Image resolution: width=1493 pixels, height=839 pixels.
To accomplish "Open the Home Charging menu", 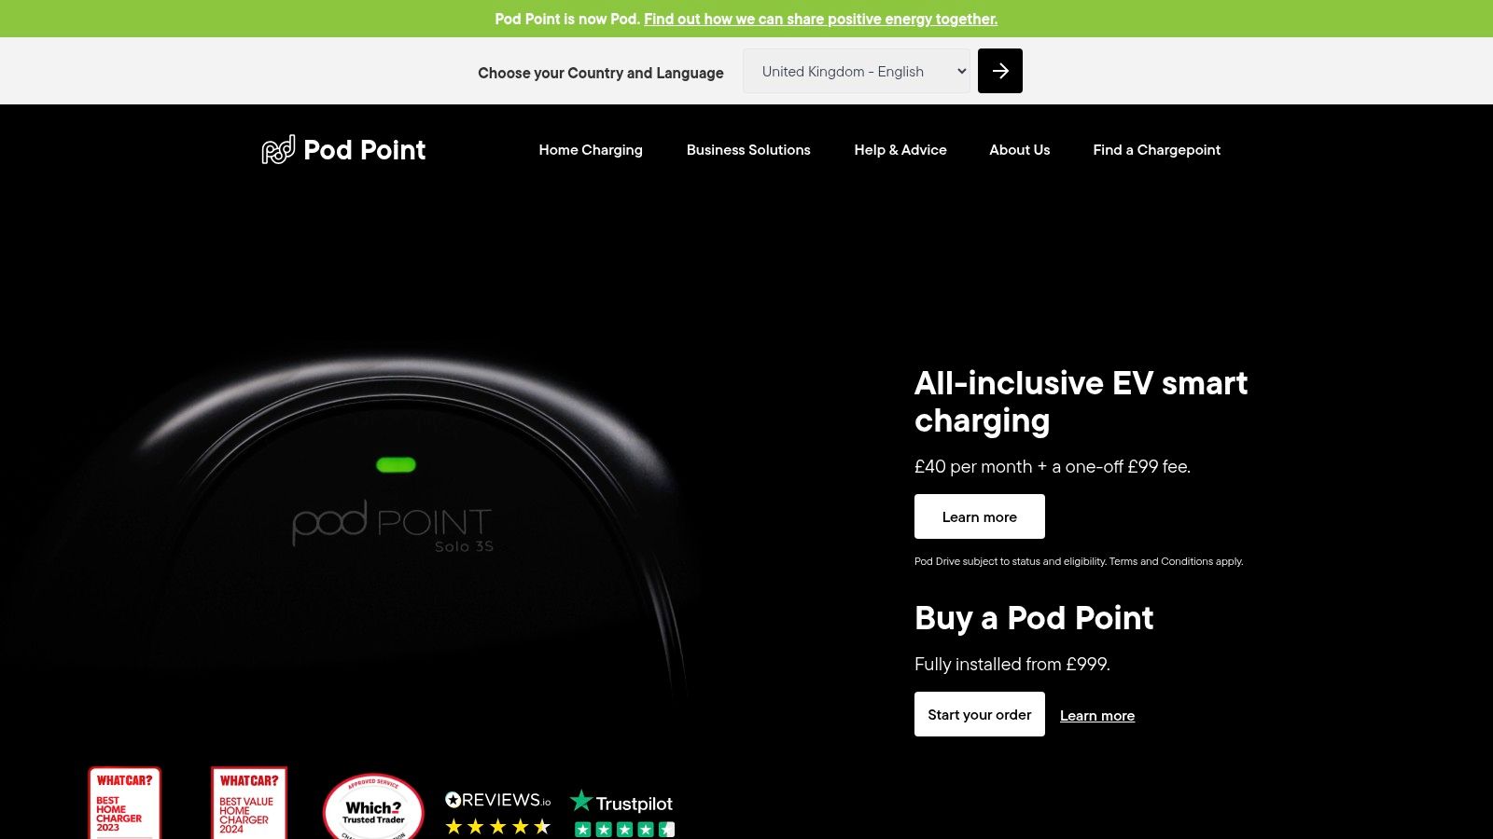I will point(591,150).
